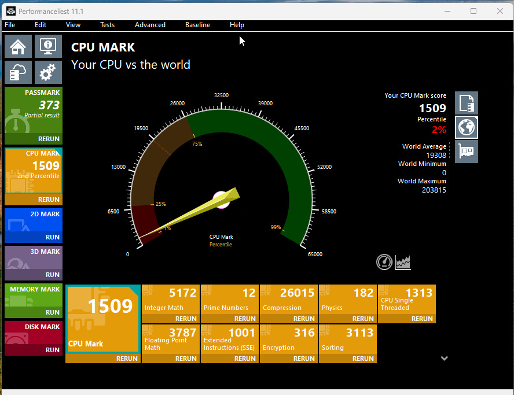Open the cloud baseline manager icon
514x395 pixels.
tap(18, 72)
